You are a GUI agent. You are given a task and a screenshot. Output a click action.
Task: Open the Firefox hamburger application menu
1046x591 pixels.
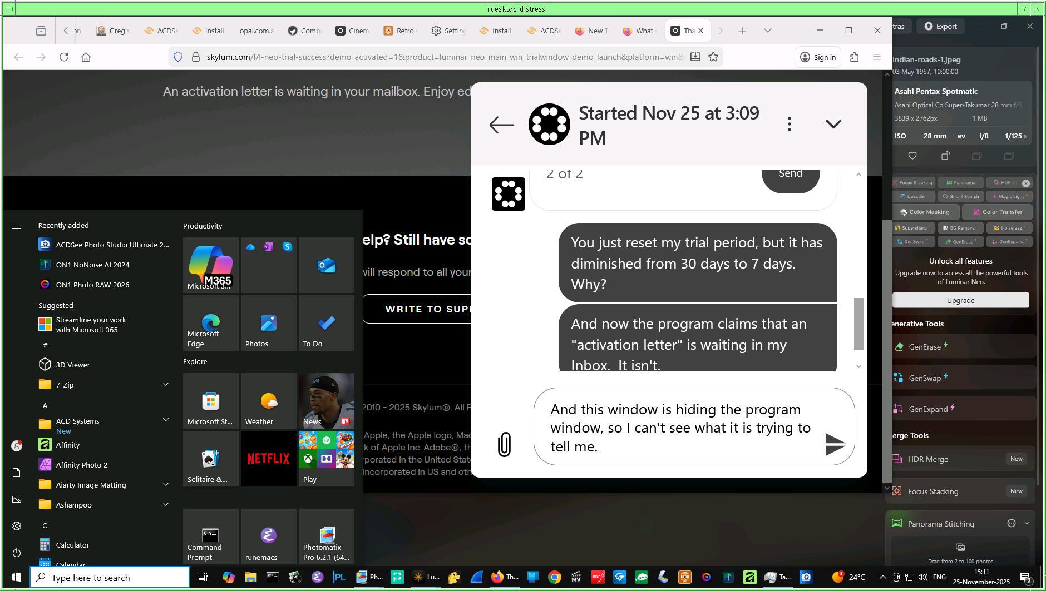click(x=877, y=57)
